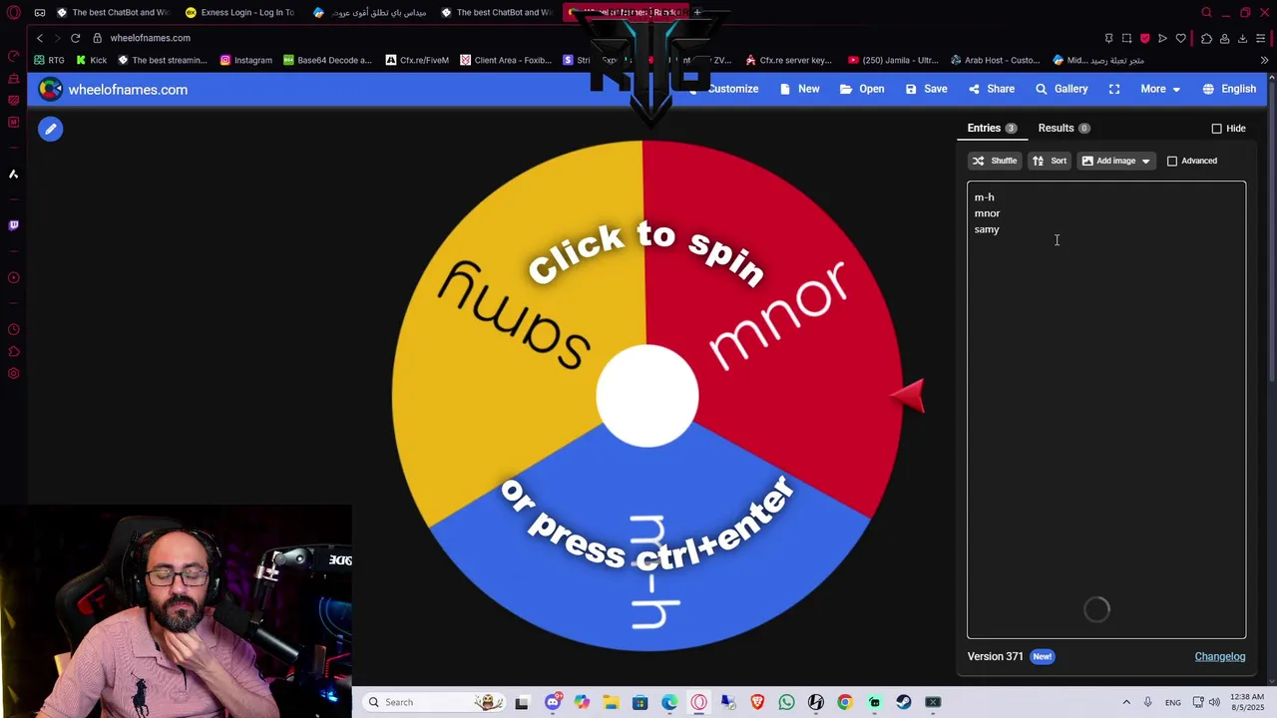1277x718 pixels.
Task: Open Google Chrome from the taskbar
Action: coord(845,702)
